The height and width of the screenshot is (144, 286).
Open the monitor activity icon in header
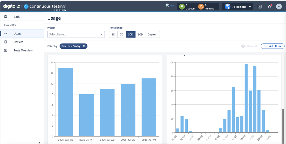(x=259, y=7)
